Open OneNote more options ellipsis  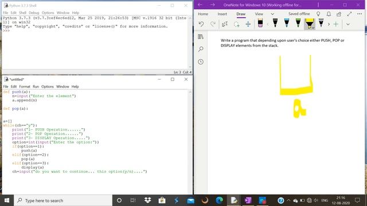pyautogui.click(x=360, y=14)
